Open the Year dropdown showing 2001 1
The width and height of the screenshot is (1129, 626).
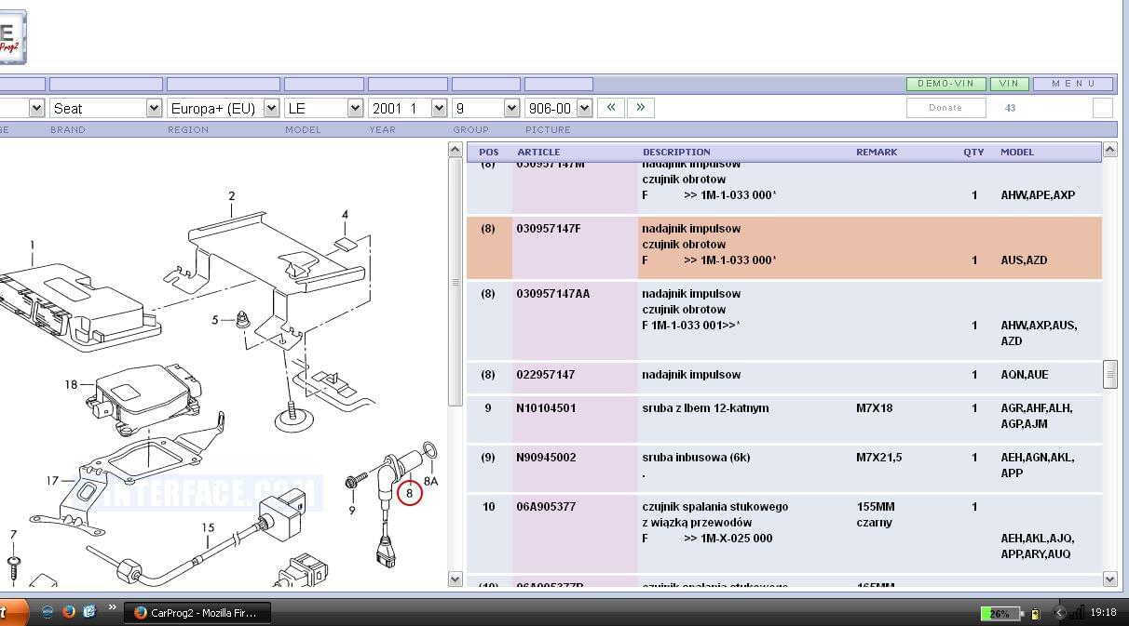(x=408, y=108)
